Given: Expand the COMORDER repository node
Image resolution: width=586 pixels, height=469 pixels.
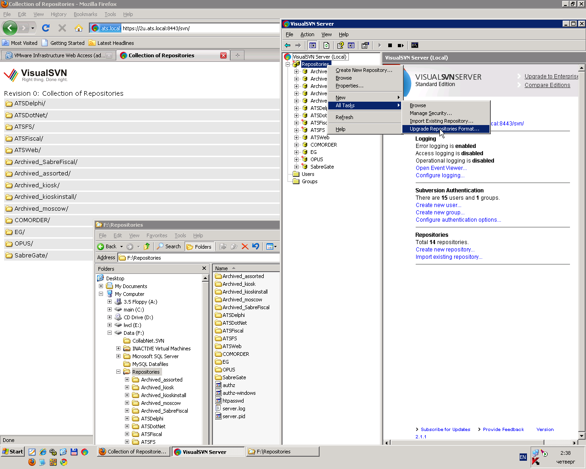Looking at the screenshot, I should tap(297, 145).
